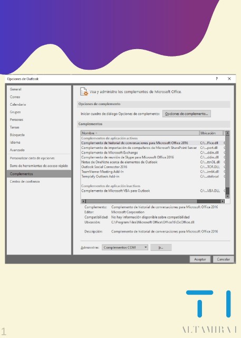Click the C:\...ffice.dll location cell
Image resolution: width=241 pixels, height=338 pixels.
[x=209, y=143]
